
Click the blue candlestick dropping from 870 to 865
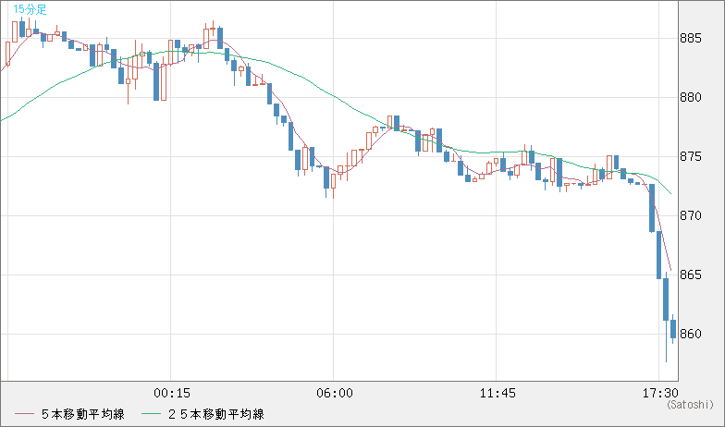click(x=658, y=254)
